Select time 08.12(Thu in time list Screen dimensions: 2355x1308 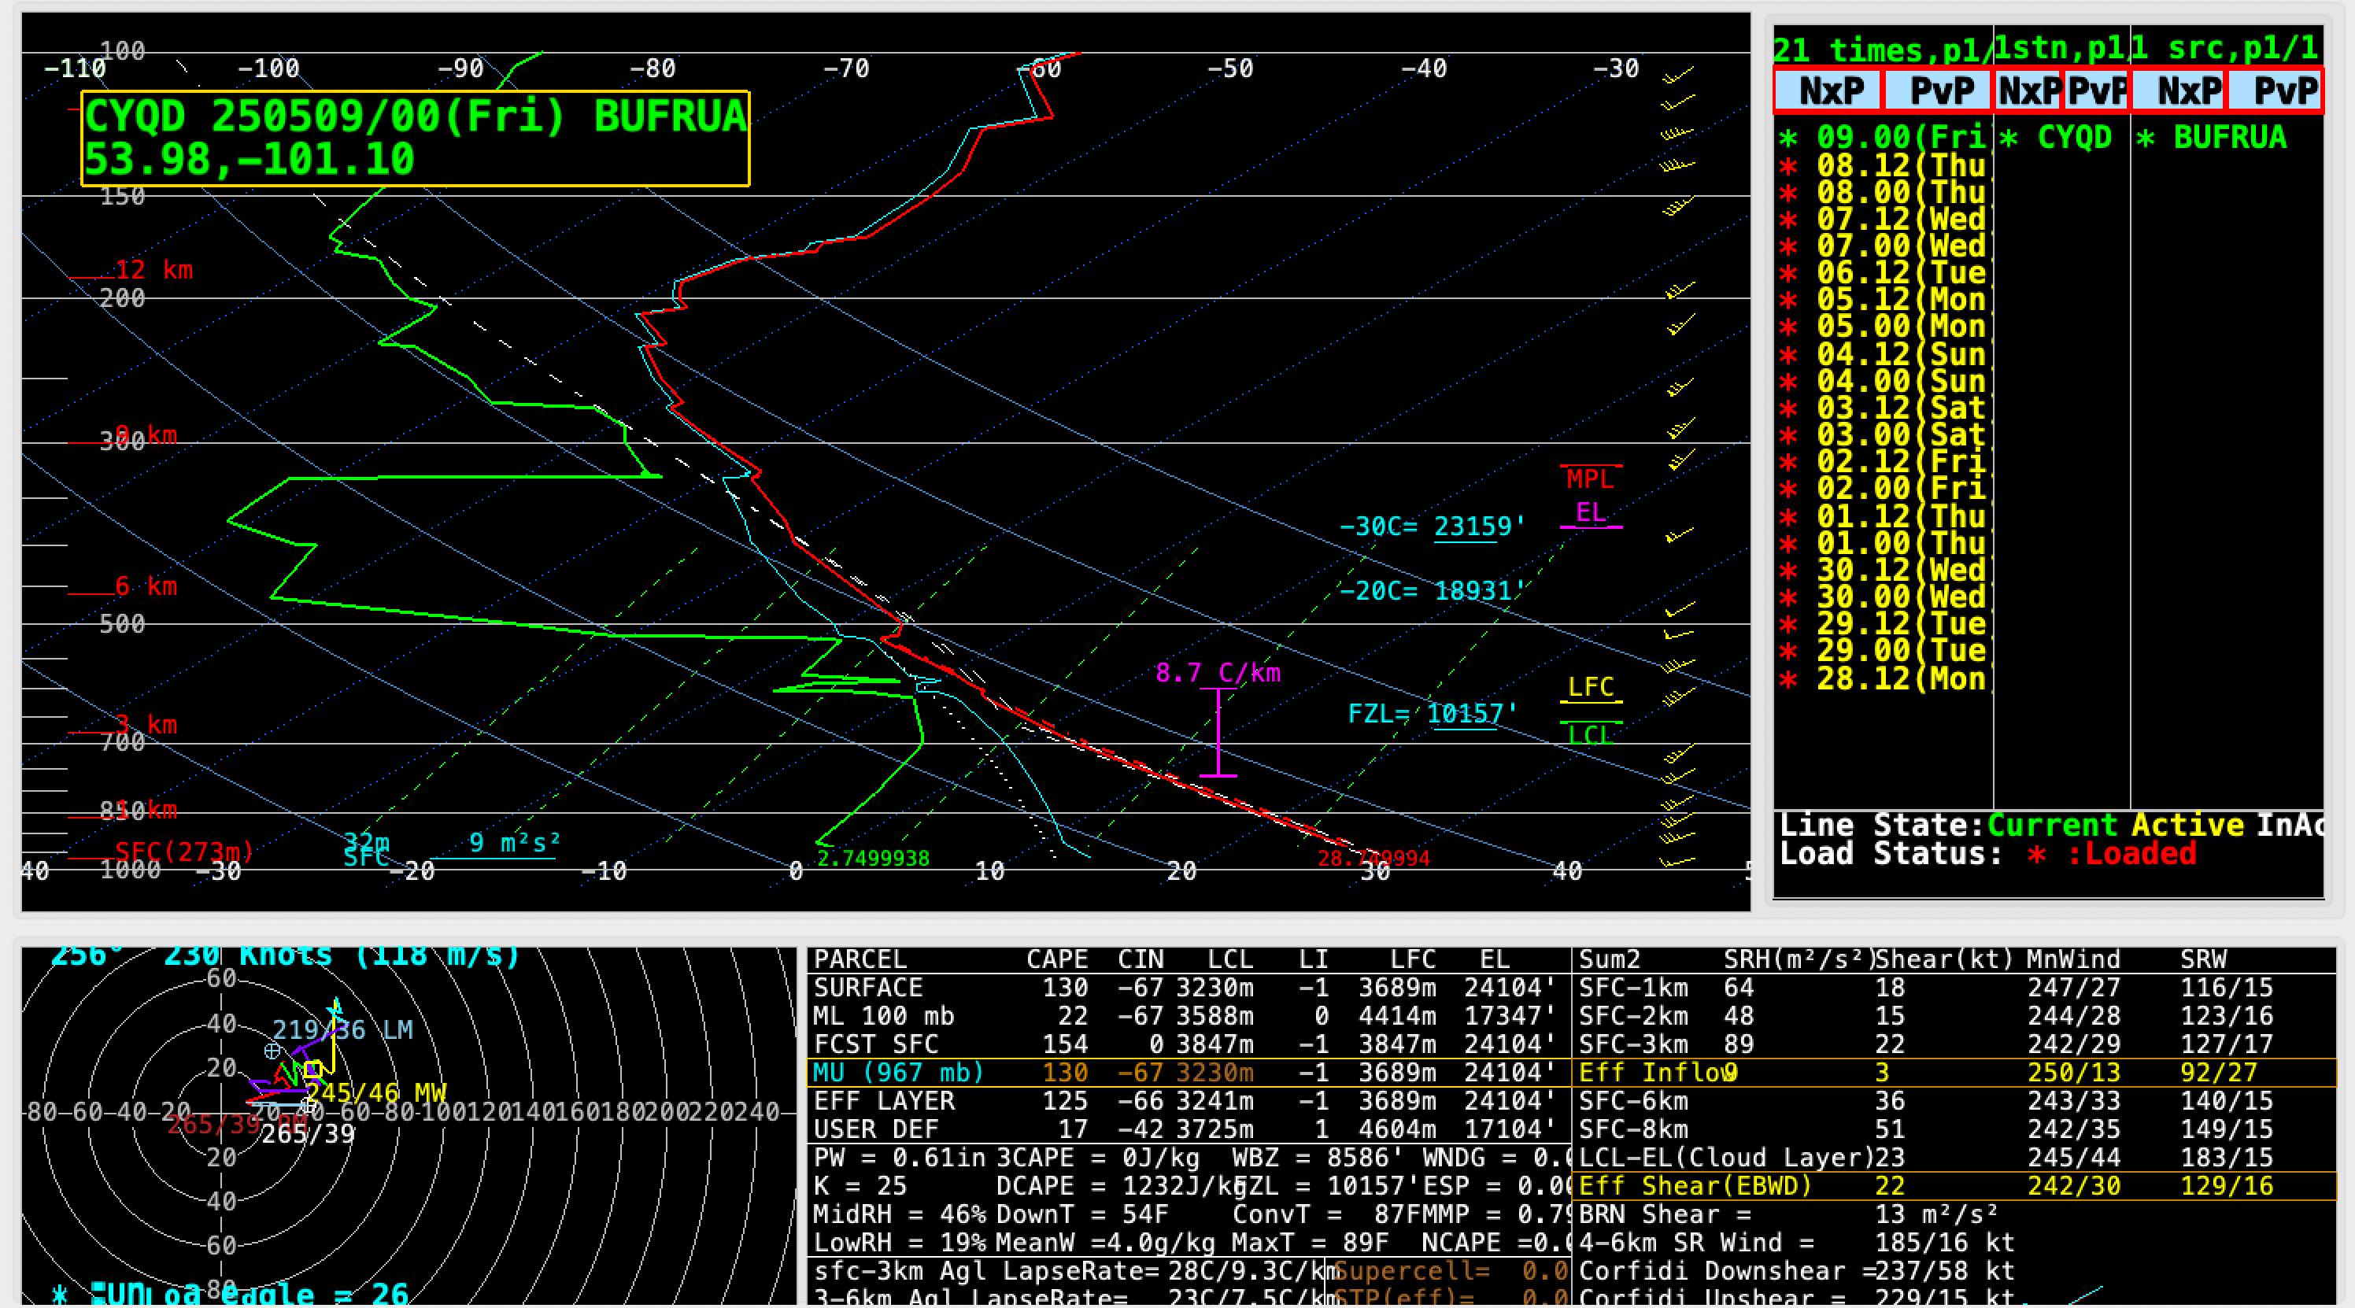[x=1884, y=165]
